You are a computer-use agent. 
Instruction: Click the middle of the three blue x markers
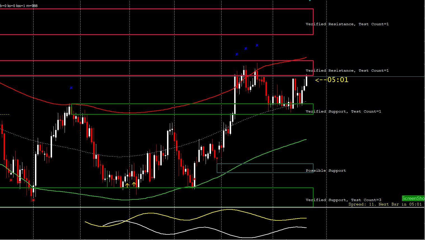(x=246, y=48)
